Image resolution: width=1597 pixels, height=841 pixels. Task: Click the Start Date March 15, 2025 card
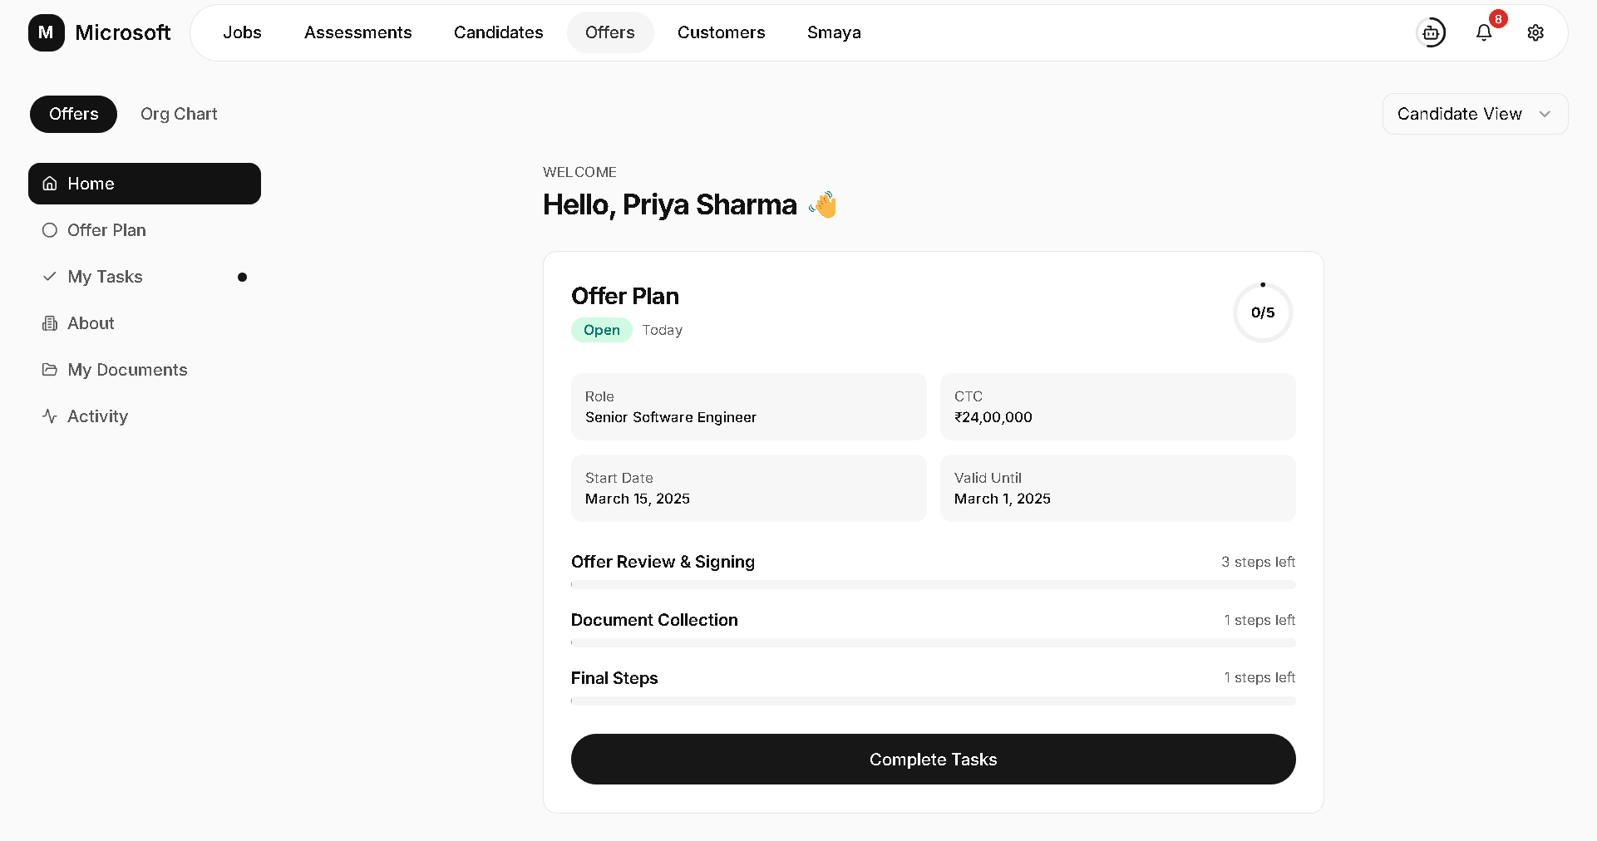(x=748, y=488)
